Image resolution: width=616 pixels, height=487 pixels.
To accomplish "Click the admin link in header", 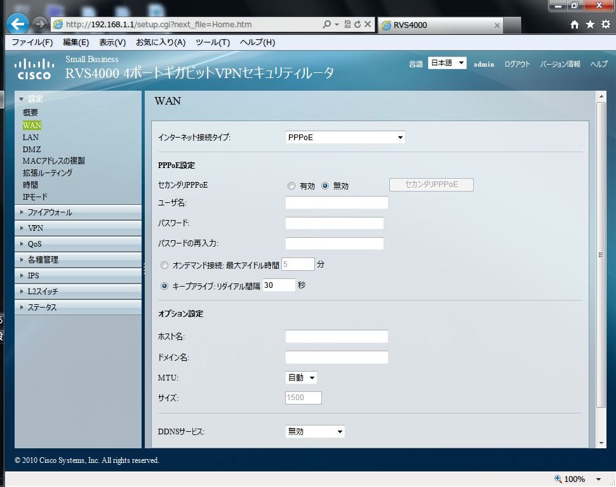I will pyautogui.click(x=484, y=64).
